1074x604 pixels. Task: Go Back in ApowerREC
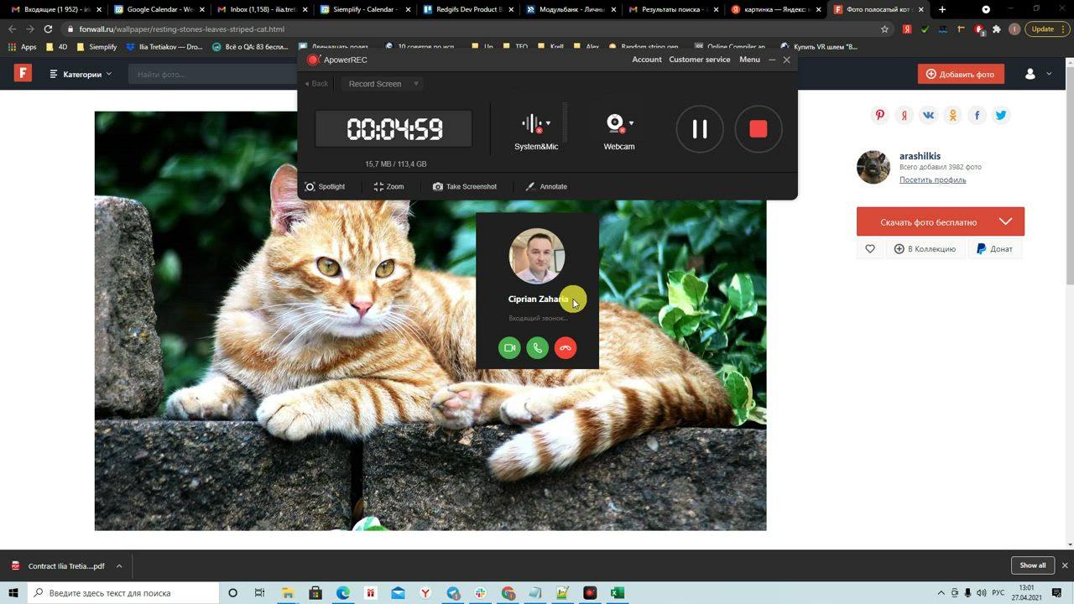pyautogui.click(x=316, y=84)
